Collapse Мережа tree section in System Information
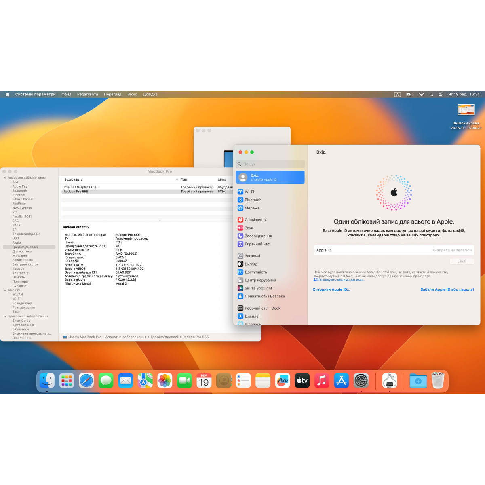 coord(5,290)
